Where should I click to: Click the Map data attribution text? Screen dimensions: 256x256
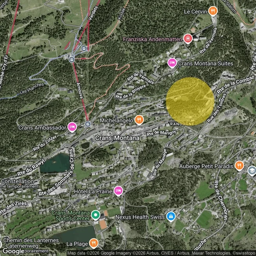click(x=161, y=253)
